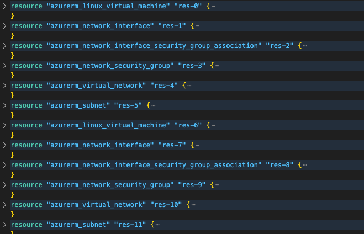Image resolution: width=364 pixels, height=234 pixels.
Task: Click the "res-6" resource name string
Action: click(188, 125)
